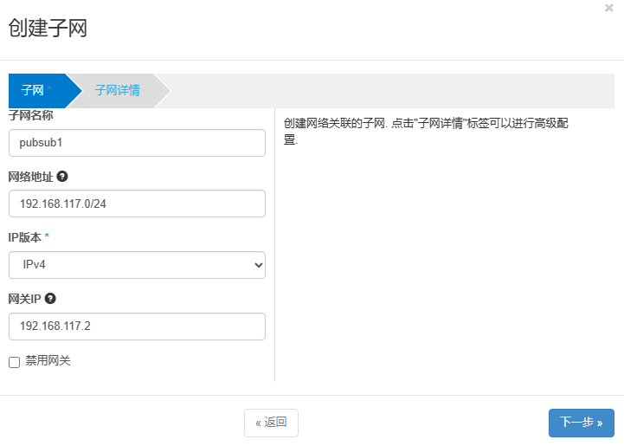
Task: Switch to the 子网 tab
Action: click(34, 90)
